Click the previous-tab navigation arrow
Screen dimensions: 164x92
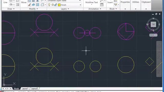[x=6, y=88]
